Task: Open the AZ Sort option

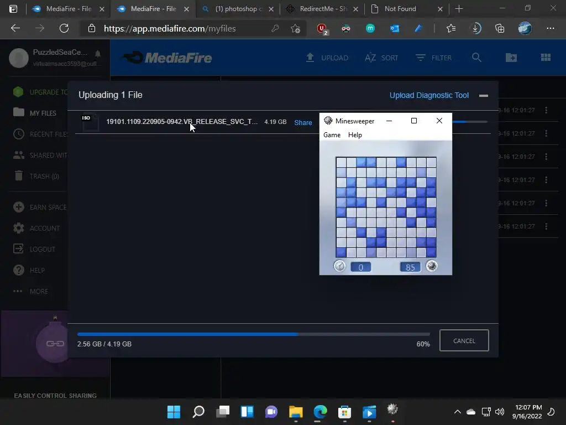Action: pyautogui.click(x=381, y=58)
